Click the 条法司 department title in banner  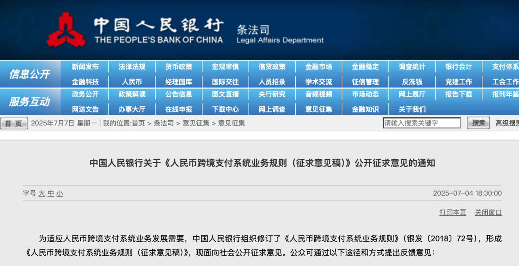click(x=253, y=30)
